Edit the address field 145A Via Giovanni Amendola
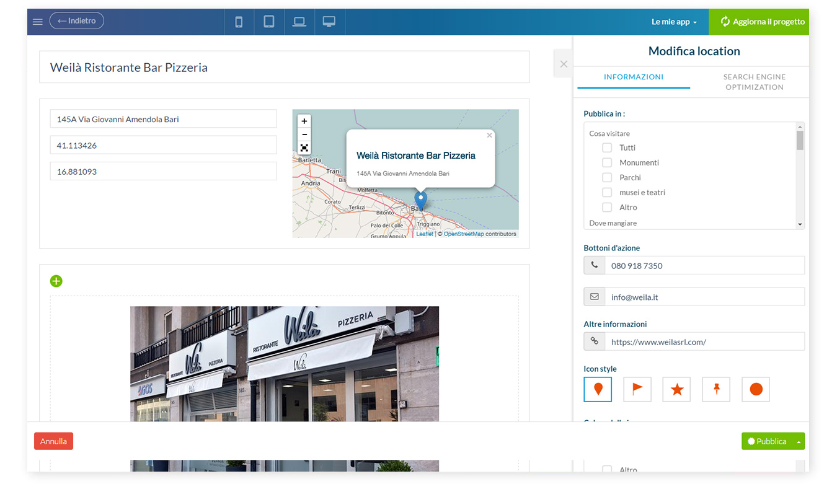Screen dimensions: 837x484 (164, 119)
